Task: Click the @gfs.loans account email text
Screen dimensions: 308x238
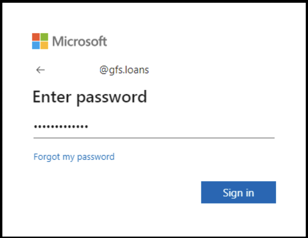Action: click(124, 70)
